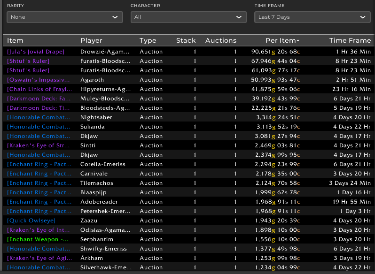Sort by the Player column header
This screenshot has width=375, height=274.
pos(91,40)
